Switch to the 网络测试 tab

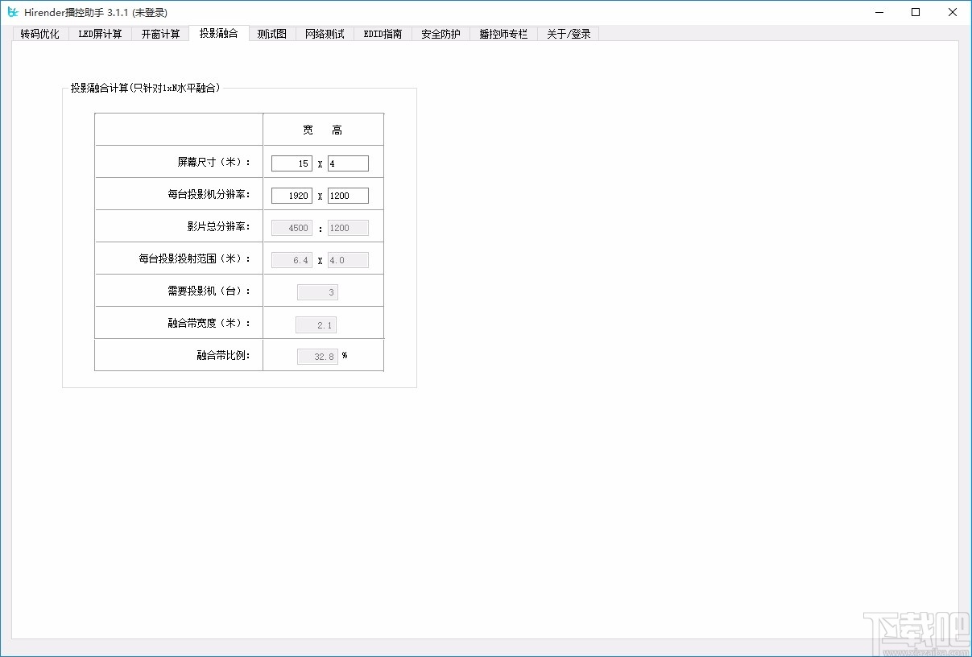point(324,34)
